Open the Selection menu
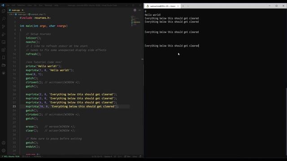Screen dimensions: 287x161 click(x=21, y=5)
